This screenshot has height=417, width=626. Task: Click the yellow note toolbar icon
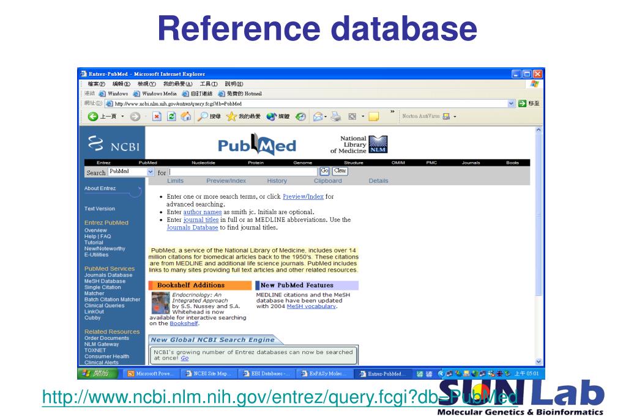[374, 116]
